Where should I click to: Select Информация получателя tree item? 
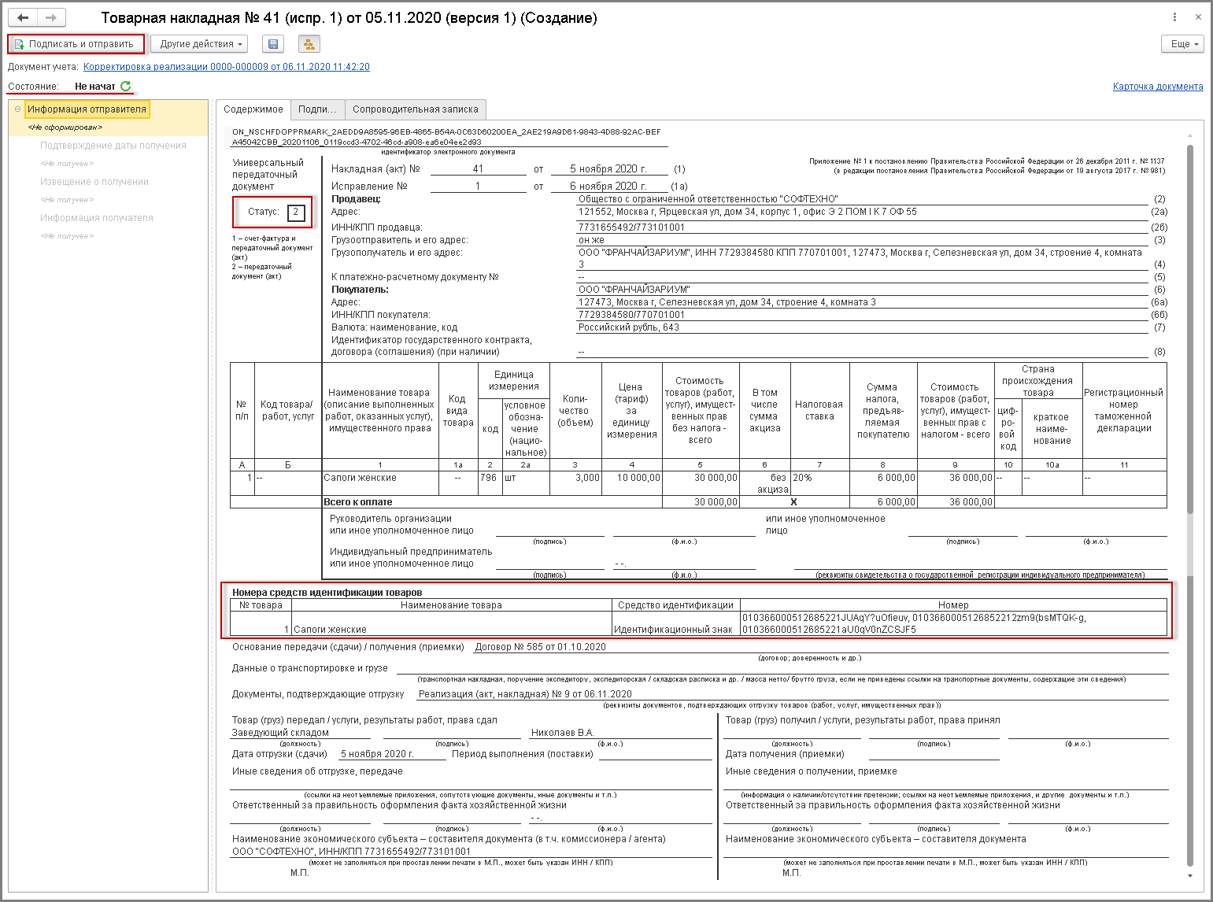pyautogui.click(x=97, y=218)
